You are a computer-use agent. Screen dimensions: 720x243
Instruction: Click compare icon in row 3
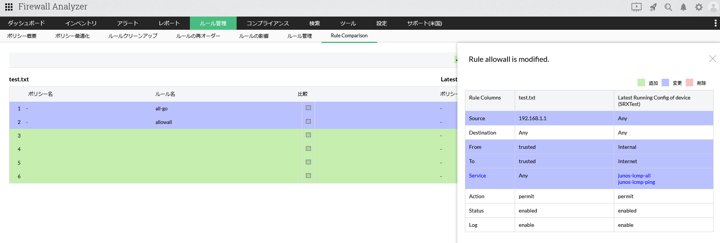click(308, 135)
